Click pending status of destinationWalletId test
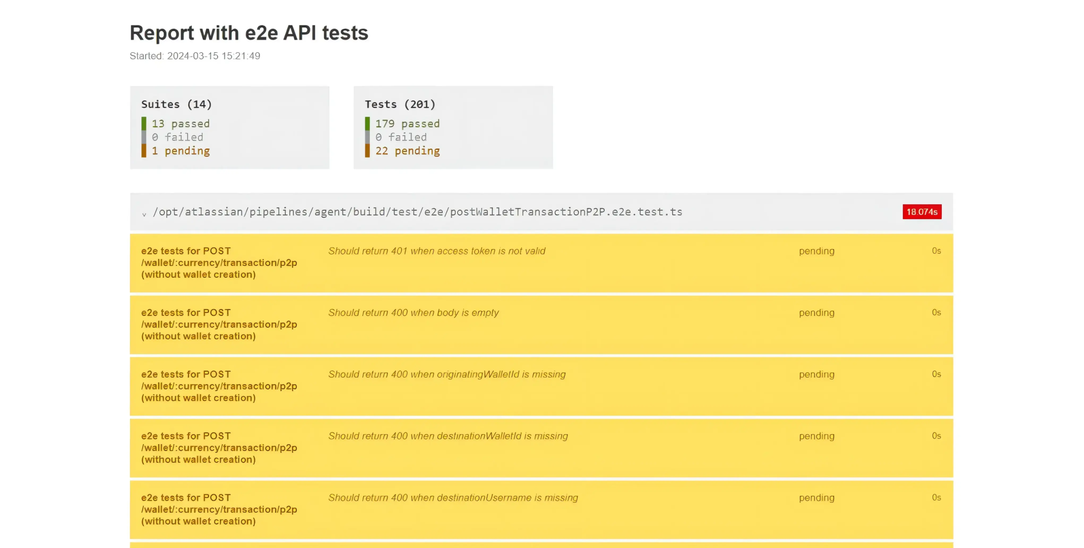Screen dimensions: 1084x548 tap(816, 437)
